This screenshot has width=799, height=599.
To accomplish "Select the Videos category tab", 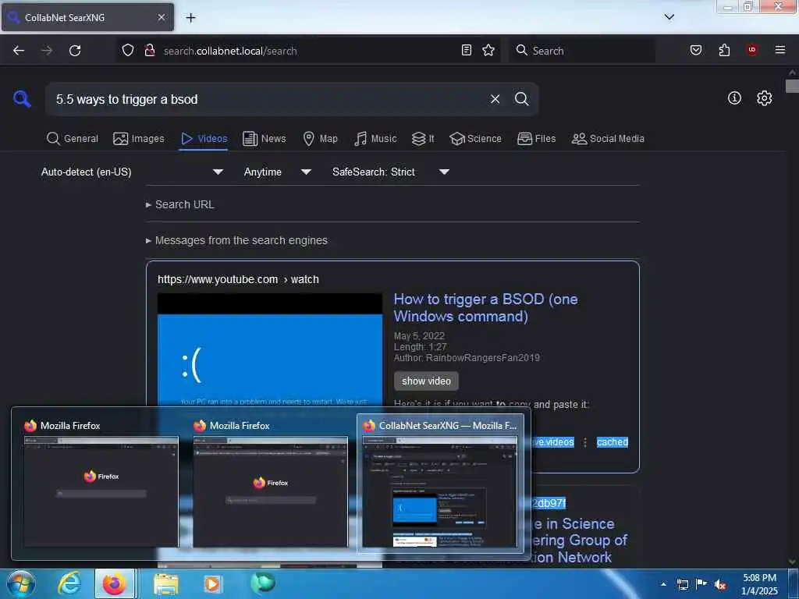I will click(204, 139).
